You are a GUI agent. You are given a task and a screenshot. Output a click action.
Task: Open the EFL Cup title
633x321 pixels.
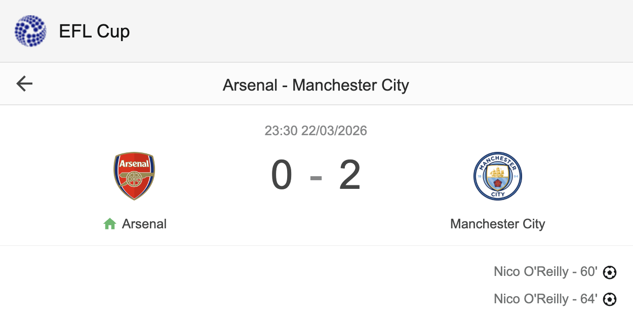pos(94,31)
